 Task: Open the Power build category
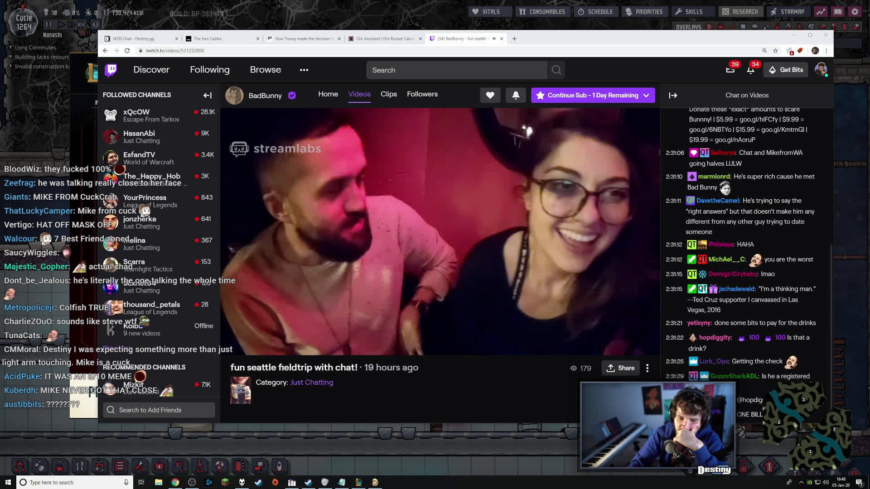tap(59, 466)
